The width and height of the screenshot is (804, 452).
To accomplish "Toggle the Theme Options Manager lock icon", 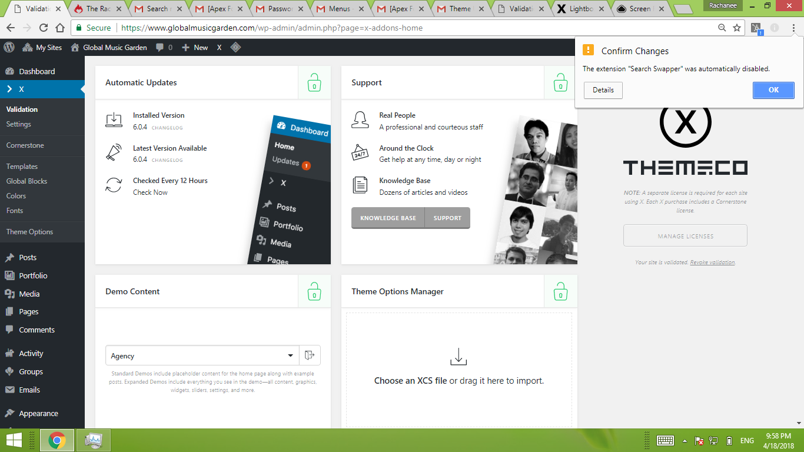I will point(560,291).
